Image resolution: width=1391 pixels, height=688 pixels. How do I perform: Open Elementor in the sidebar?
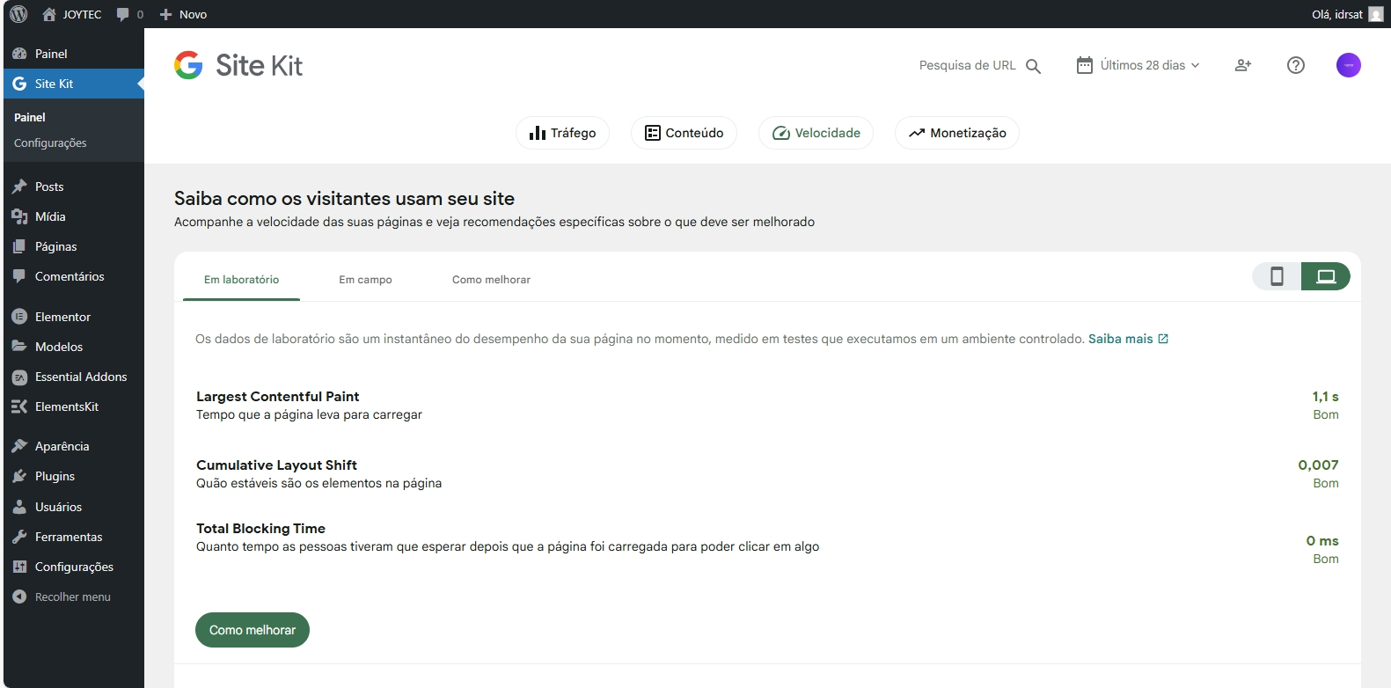(62, 317)
